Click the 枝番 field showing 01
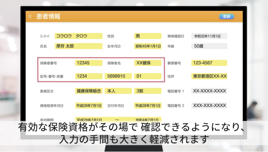Viewport: 268px width, 152px height. 148,76
